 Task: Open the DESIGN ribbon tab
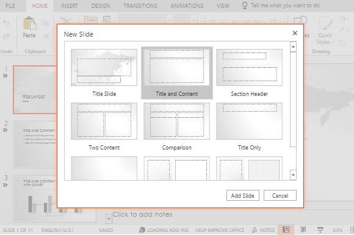pos(101,6)
